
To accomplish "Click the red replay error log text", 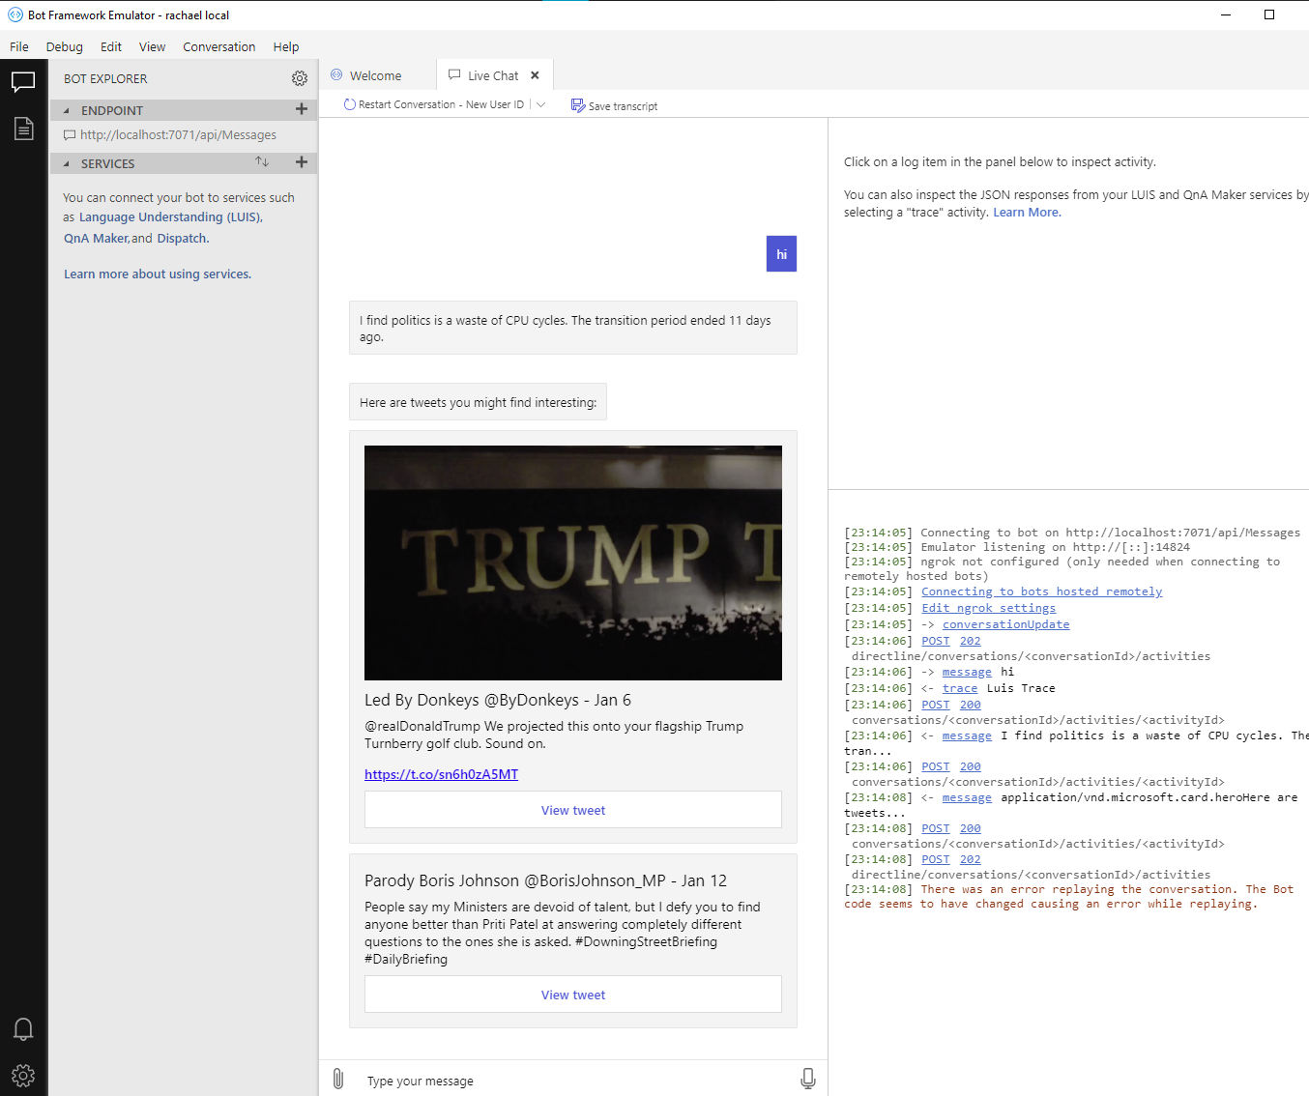I will tap(1068, 897).
